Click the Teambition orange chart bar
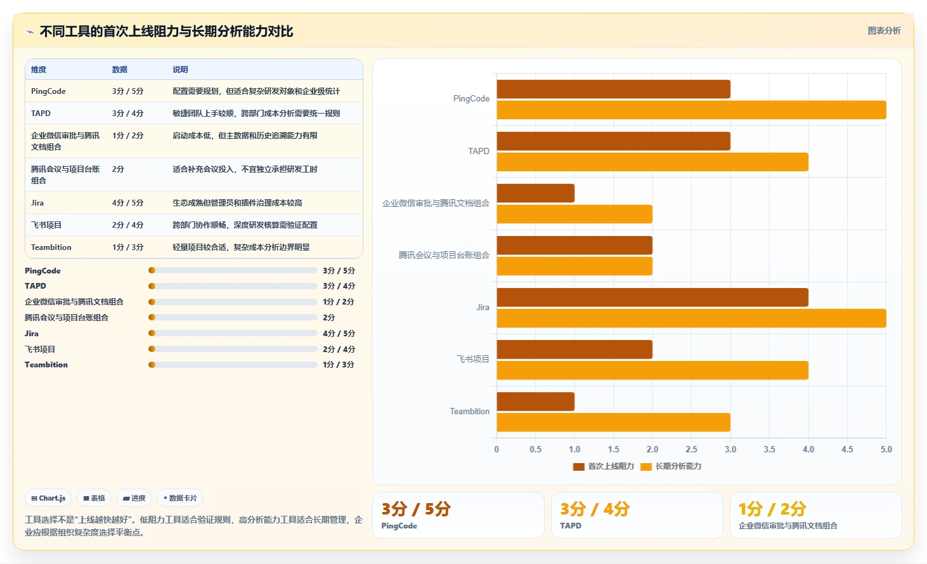Viewport: 927px width, 564px height. pyautogui.click(x=613, y=423)
